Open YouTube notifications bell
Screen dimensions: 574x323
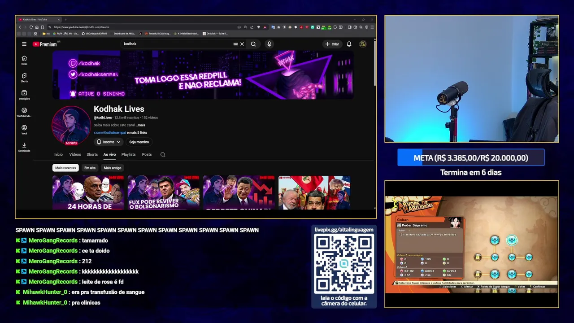coord(349,44)
